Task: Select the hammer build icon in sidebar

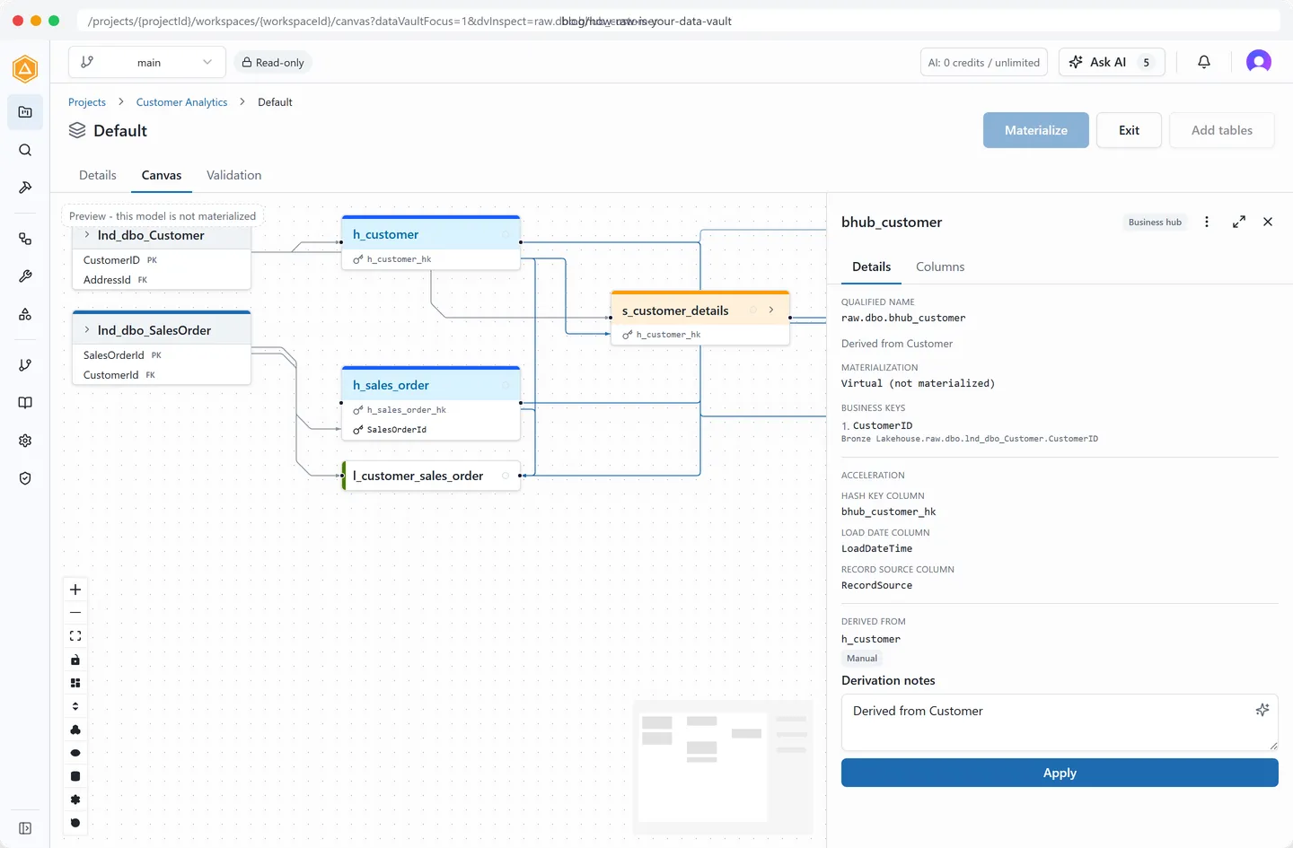Action: (25, 188)
